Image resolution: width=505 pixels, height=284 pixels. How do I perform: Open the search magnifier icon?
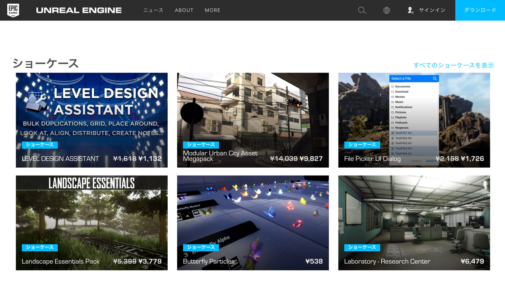(x=362, y=10)
